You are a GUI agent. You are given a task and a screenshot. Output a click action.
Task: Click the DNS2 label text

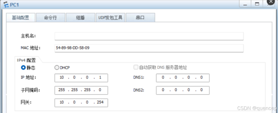(139, 90)
